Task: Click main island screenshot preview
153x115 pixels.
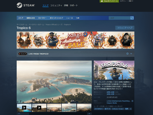Action: (x=54, y=82)
